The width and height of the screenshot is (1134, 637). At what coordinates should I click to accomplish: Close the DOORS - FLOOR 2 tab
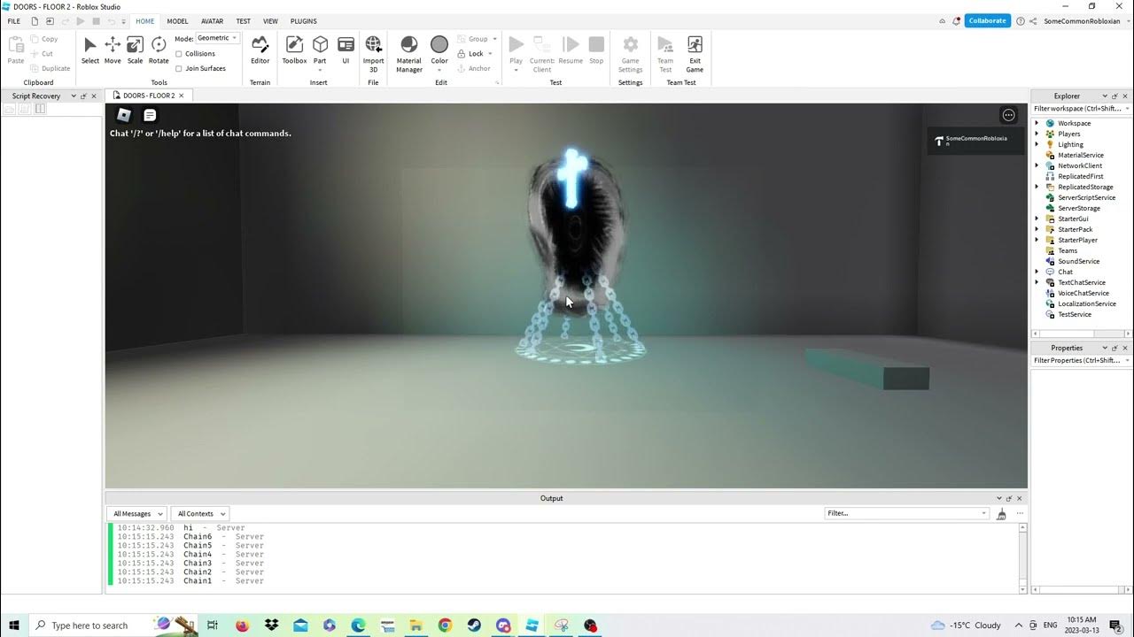point(182,96)
